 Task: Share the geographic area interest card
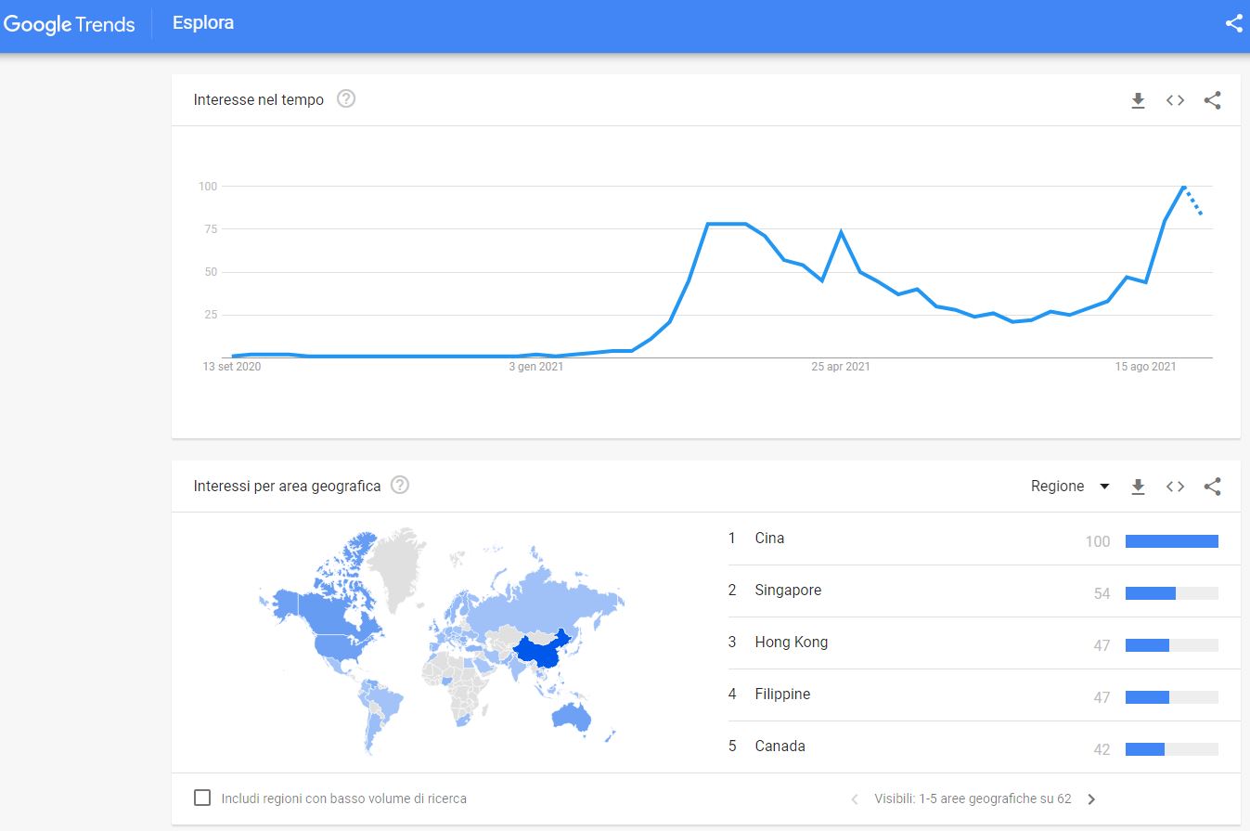tap(1212, 487)
